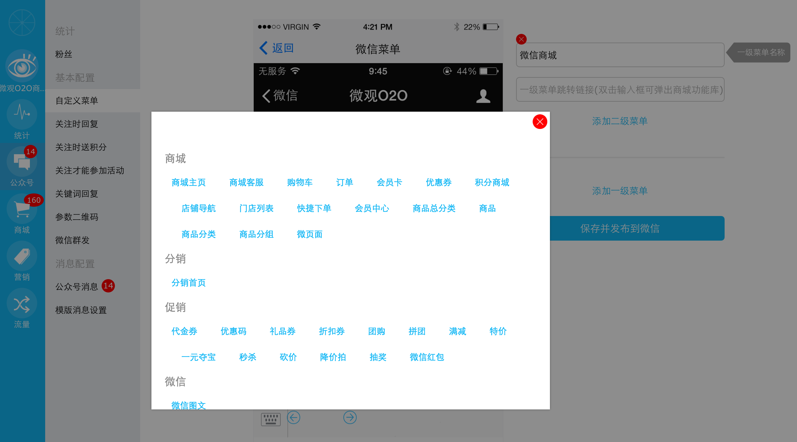The height and width of the screenshot is (442, 797).
Task: Choose 会员中心 link
Action: (372, 208)
